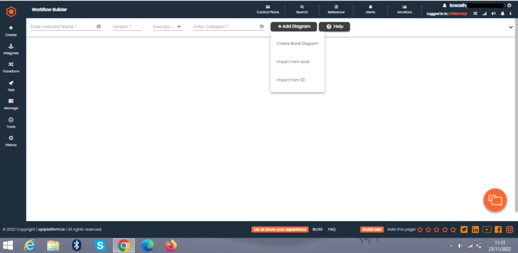
Task: Open File Explorer from taskbar
Action: tap(53, 245)
